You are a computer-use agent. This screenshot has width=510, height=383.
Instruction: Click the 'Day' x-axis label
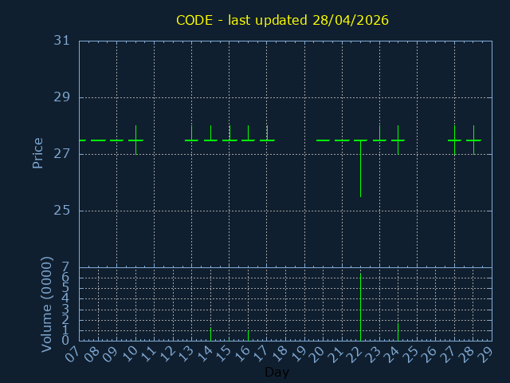pyautogui.click(x=277, y=373)
